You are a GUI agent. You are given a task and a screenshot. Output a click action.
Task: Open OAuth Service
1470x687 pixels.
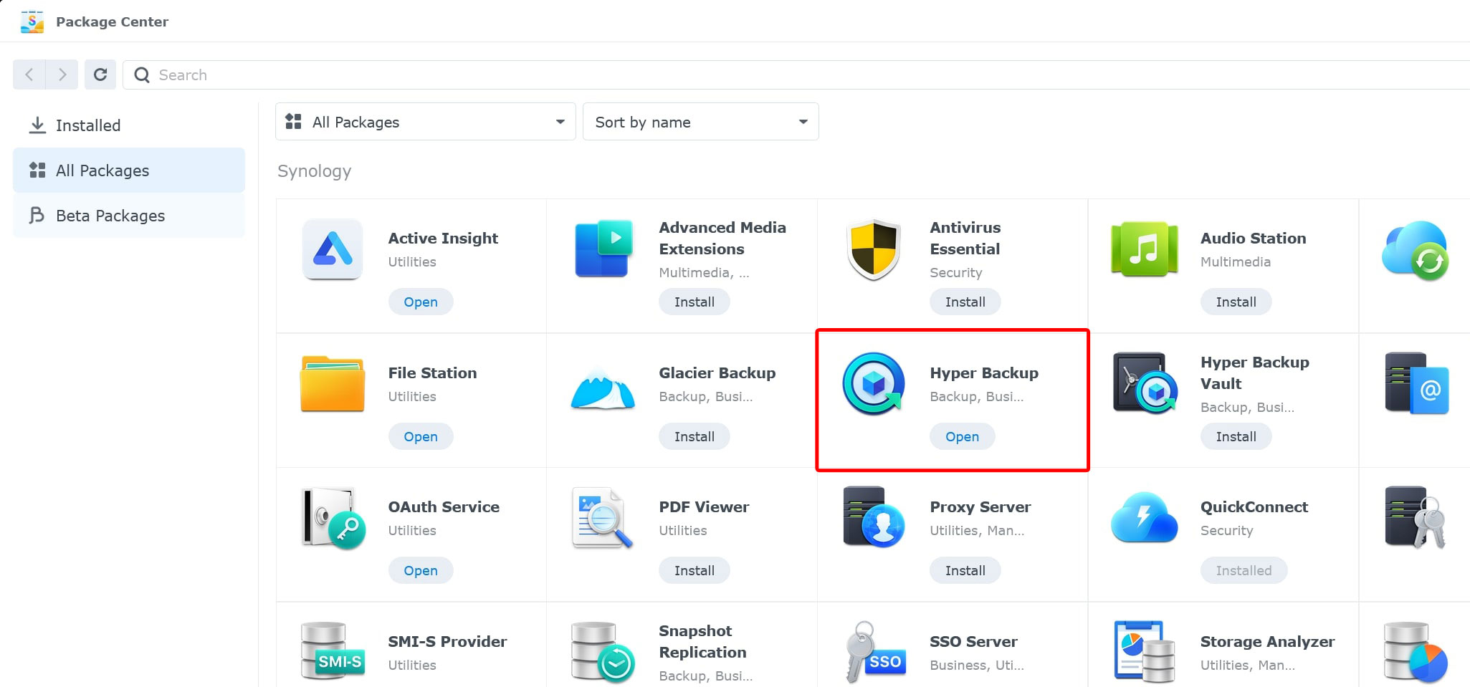(x=421, y=570)
